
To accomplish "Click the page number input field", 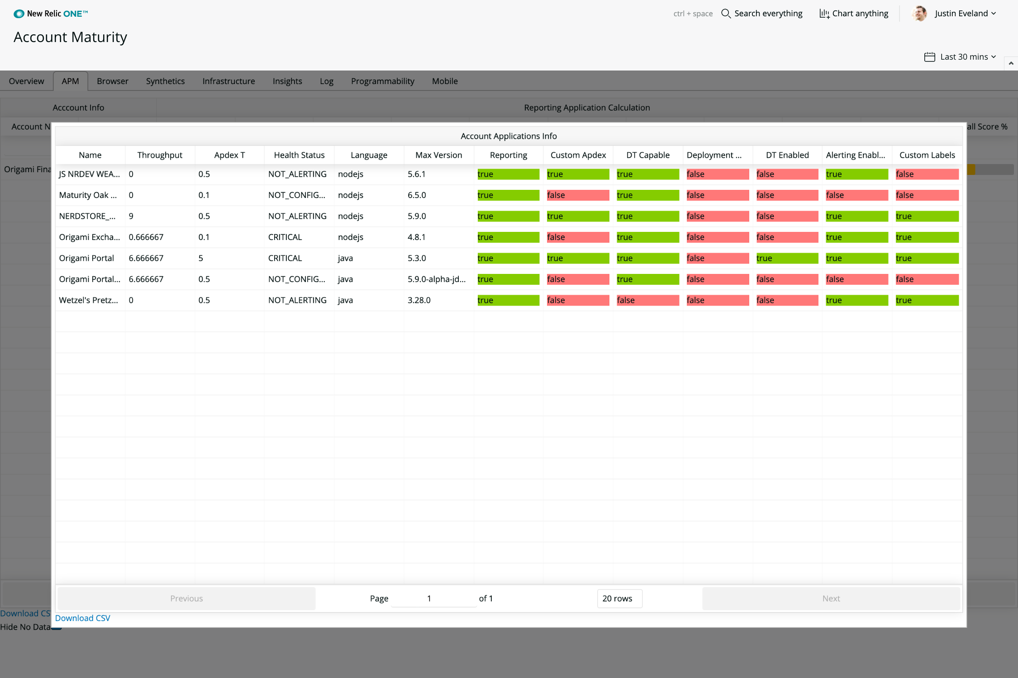I will point(433,598).
